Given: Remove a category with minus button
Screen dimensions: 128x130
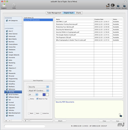Looking at the screenshot, I should [x=10, y=121].
